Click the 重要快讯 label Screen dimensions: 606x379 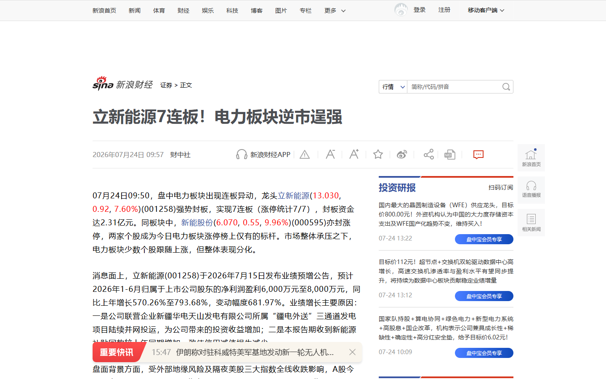point(117,352)
